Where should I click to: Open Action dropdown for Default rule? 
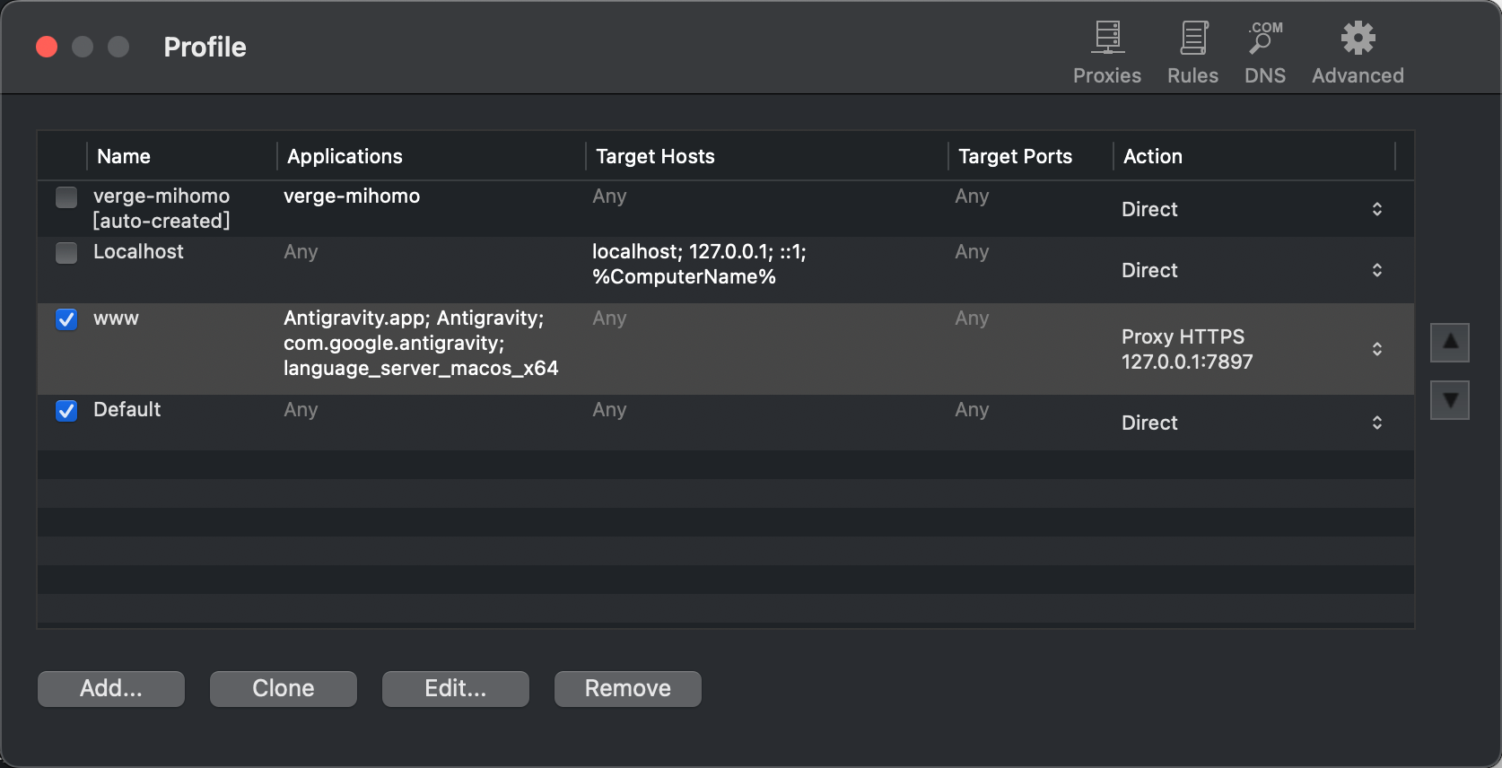pos(1375,423)
